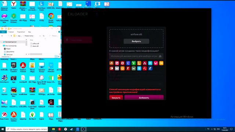Select the red pie-circle icon starting the second row
Screen dimensions: 235x132
[x=111, y=69]
